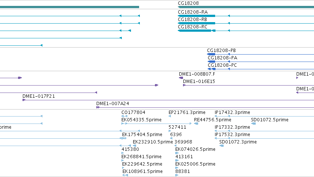Click the CG18208-RC transcript exon block
Viewport: 314px width, 177px height.
194,31
